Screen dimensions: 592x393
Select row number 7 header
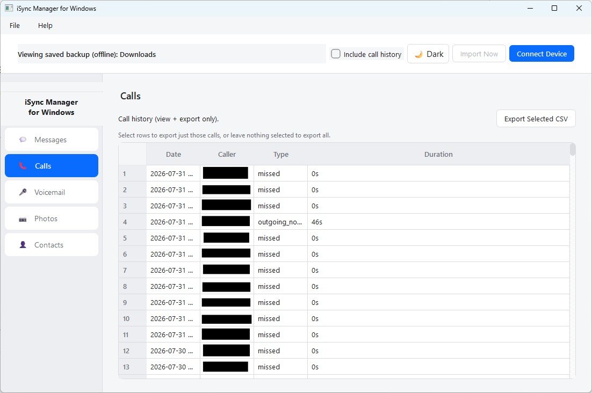[x=133, y=271]
